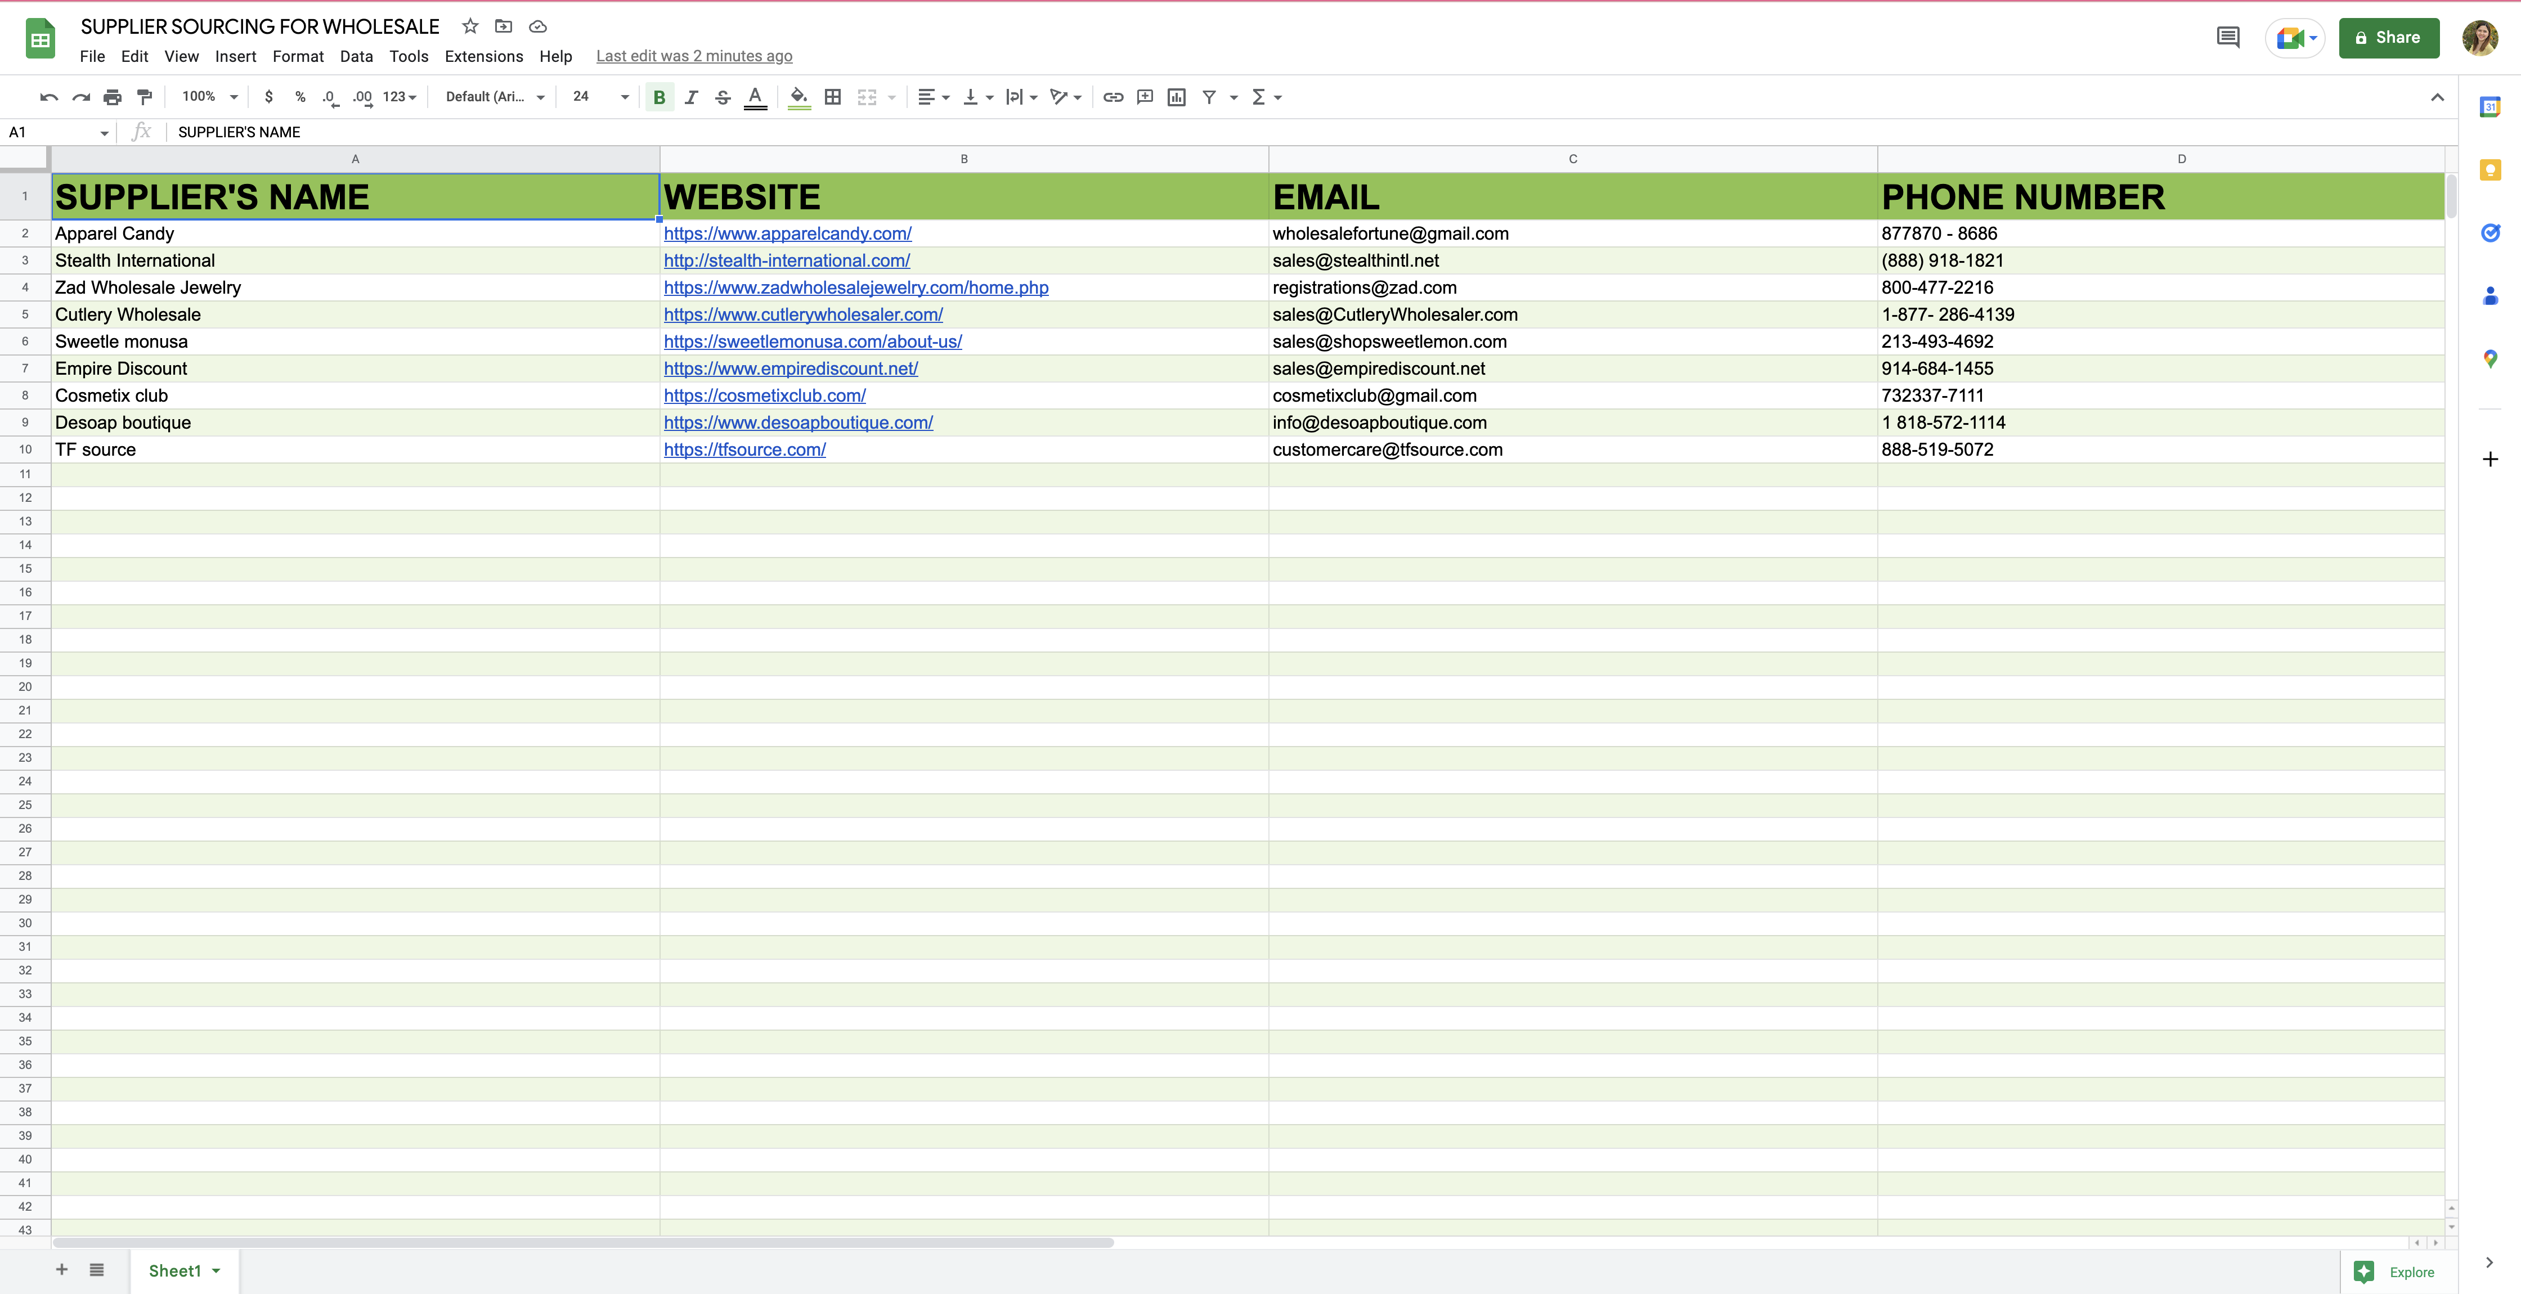The width and height of the screenshot is (2521, 1294).
Task: Click the paint format roller icon
Action: click(x=145, y=97)
